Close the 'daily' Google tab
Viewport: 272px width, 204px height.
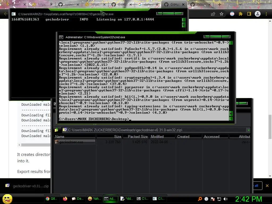tap(157, 5)
